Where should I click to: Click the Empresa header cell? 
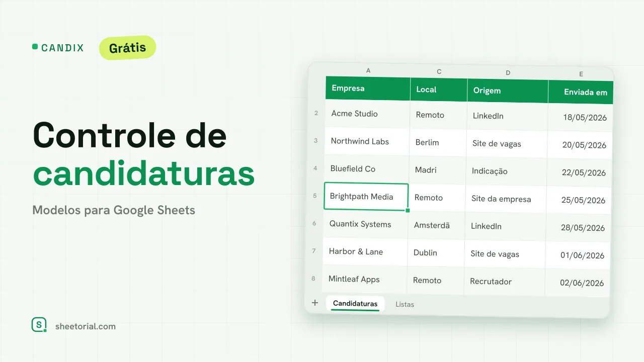tap(368, 88)
